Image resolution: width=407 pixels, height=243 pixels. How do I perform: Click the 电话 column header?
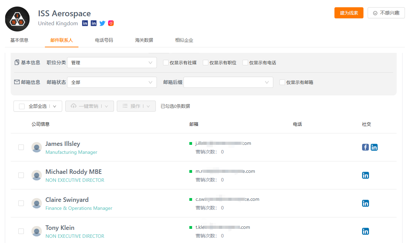[297, 124]
